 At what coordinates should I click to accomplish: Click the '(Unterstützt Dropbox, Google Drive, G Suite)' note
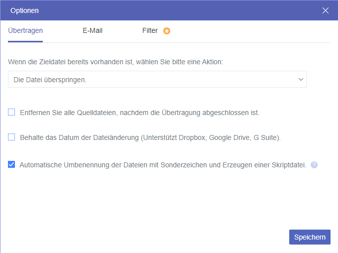pos(211,137)
